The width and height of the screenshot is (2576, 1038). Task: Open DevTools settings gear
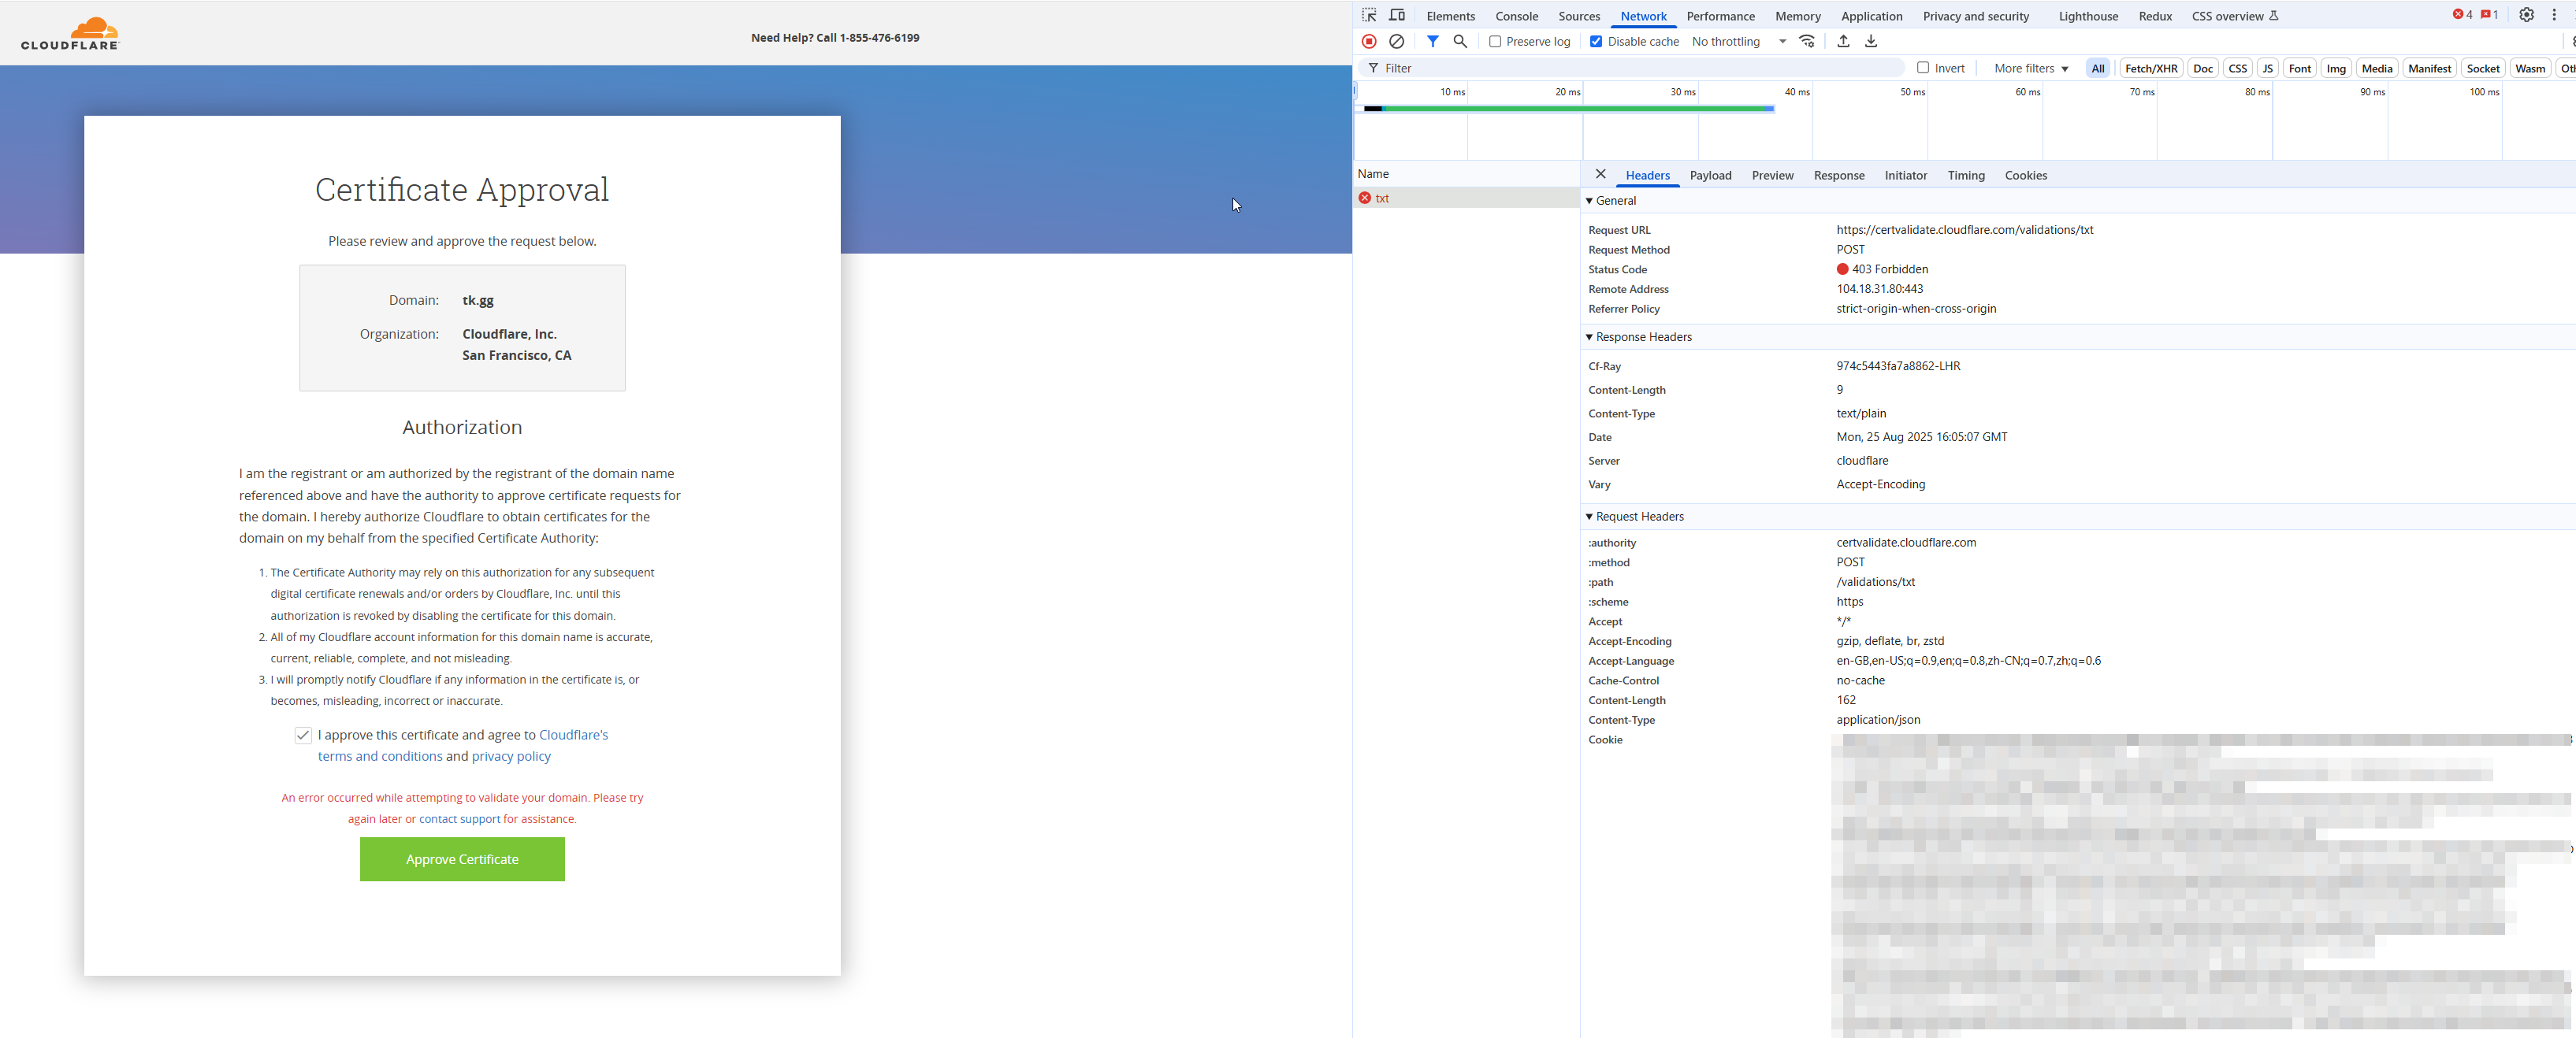coord(2526,15)
